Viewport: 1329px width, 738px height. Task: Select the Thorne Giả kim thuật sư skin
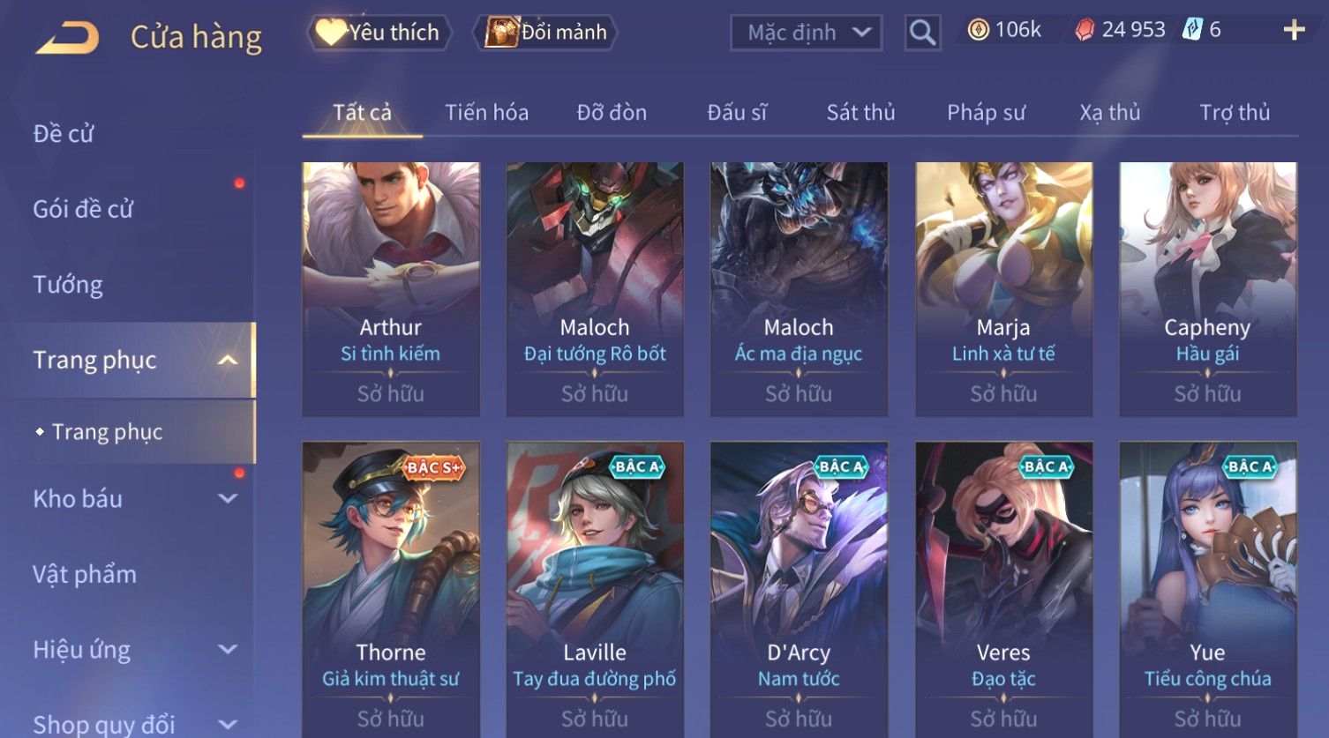(x=391, y=589)
